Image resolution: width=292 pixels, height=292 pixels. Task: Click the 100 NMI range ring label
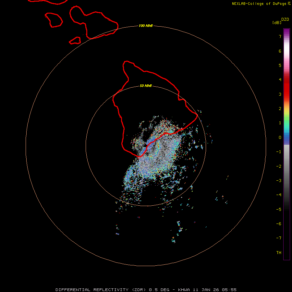point(146,26)
